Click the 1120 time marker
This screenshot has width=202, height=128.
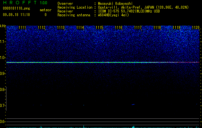coord(196,28)
